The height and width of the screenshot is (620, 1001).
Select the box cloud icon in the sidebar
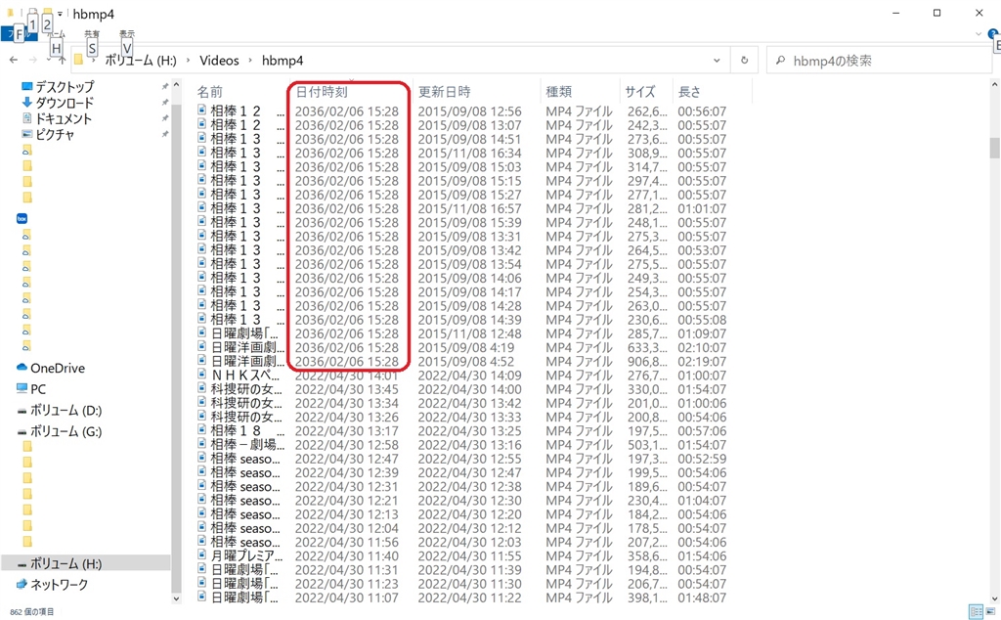point(22,218)
